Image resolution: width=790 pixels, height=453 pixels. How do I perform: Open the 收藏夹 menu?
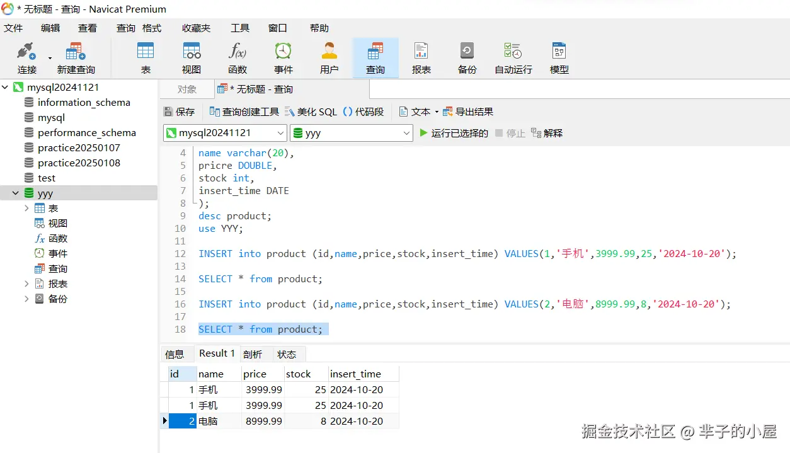(x=196, y=28)
